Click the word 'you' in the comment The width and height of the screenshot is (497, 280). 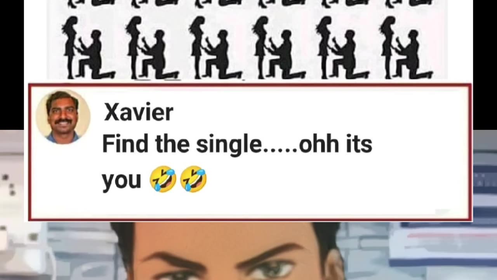click(121, 181)
